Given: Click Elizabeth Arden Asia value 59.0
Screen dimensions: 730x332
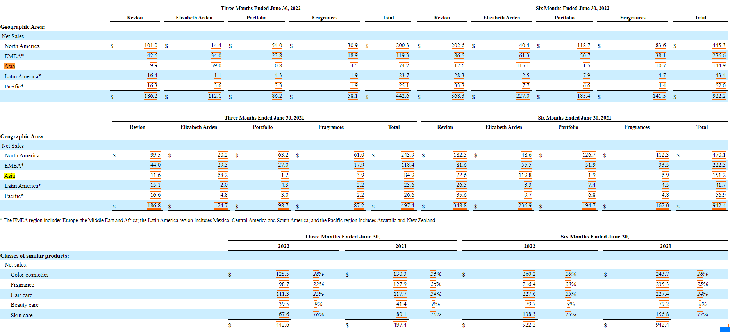Looking at the screenshot, I should point(216,65).
